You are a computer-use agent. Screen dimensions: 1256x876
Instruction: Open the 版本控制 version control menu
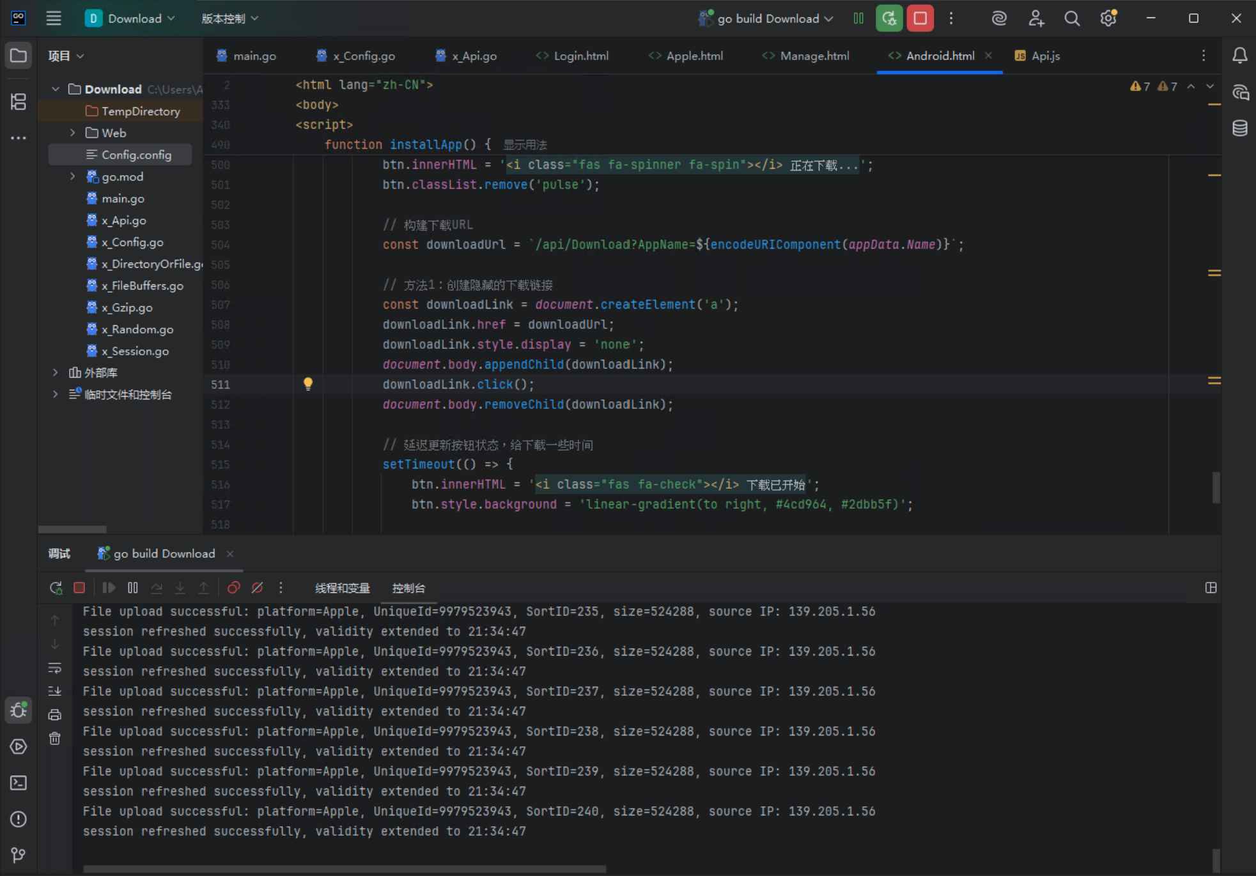(229, 19)
